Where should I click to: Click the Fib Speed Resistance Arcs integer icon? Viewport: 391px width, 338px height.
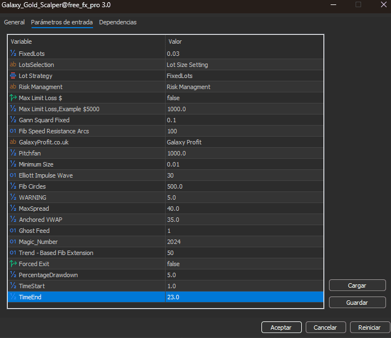13,131
